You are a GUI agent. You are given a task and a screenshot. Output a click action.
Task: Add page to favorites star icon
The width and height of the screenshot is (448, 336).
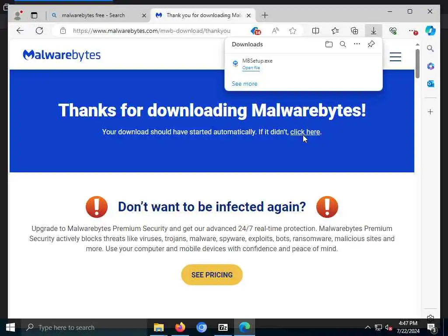click(293, 31)
